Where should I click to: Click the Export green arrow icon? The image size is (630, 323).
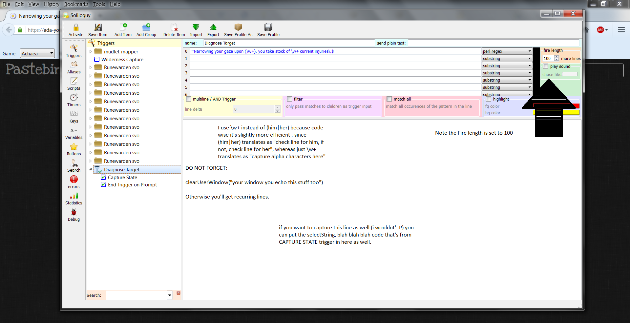pyautogui.click(x=213, y=27)
